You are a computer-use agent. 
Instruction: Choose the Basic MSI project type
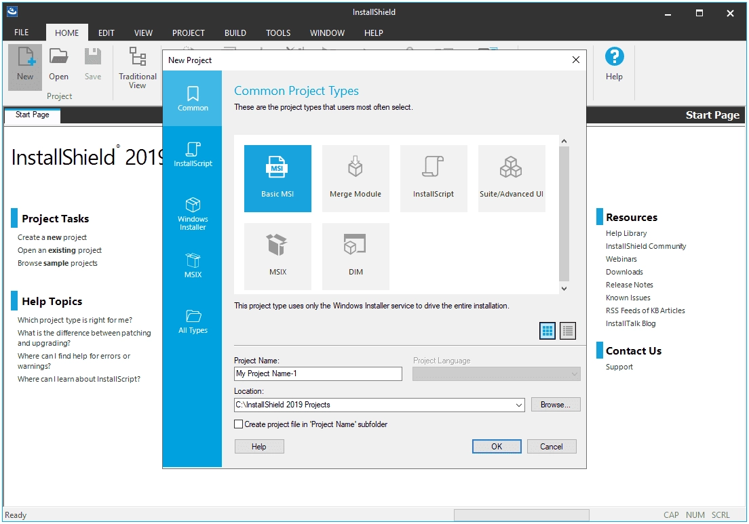pyautogui.click(x=277, y=178)
